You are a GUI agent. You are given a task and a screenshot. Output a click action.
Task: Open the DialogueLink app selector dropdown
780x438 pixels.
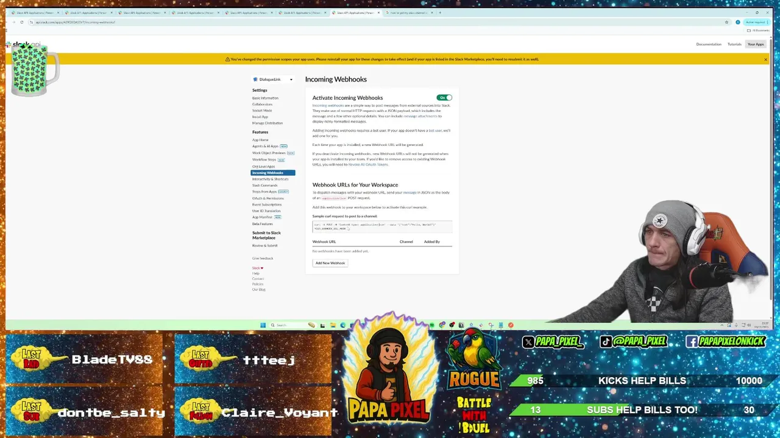pos(273,80)
